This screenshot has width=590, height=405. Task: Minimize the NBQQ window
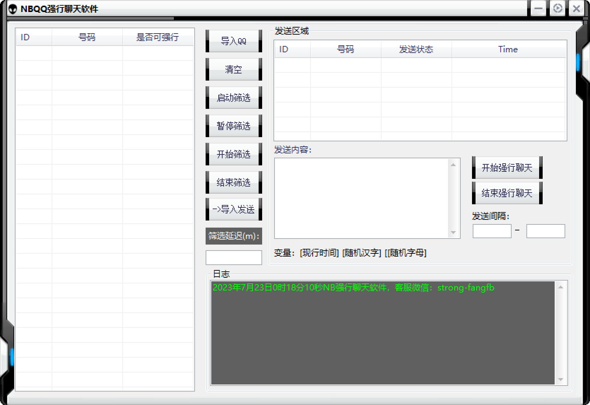538,8
